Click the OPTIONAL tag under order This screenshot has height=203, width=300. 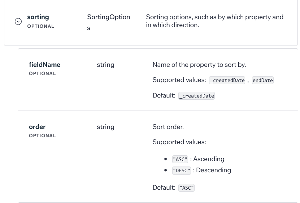42,135
